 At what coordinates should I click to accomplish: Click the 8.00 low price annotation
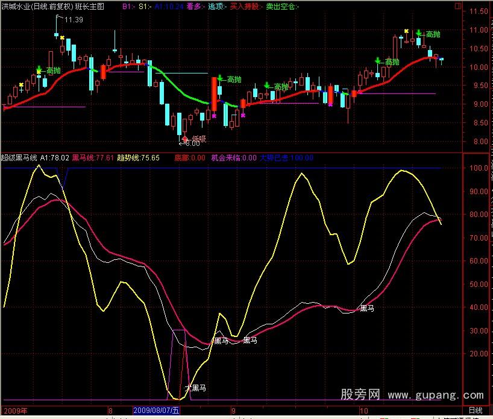point(190,143)
